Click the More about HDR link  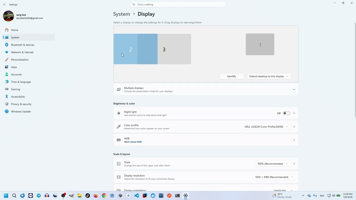click(x=133, y=142)
